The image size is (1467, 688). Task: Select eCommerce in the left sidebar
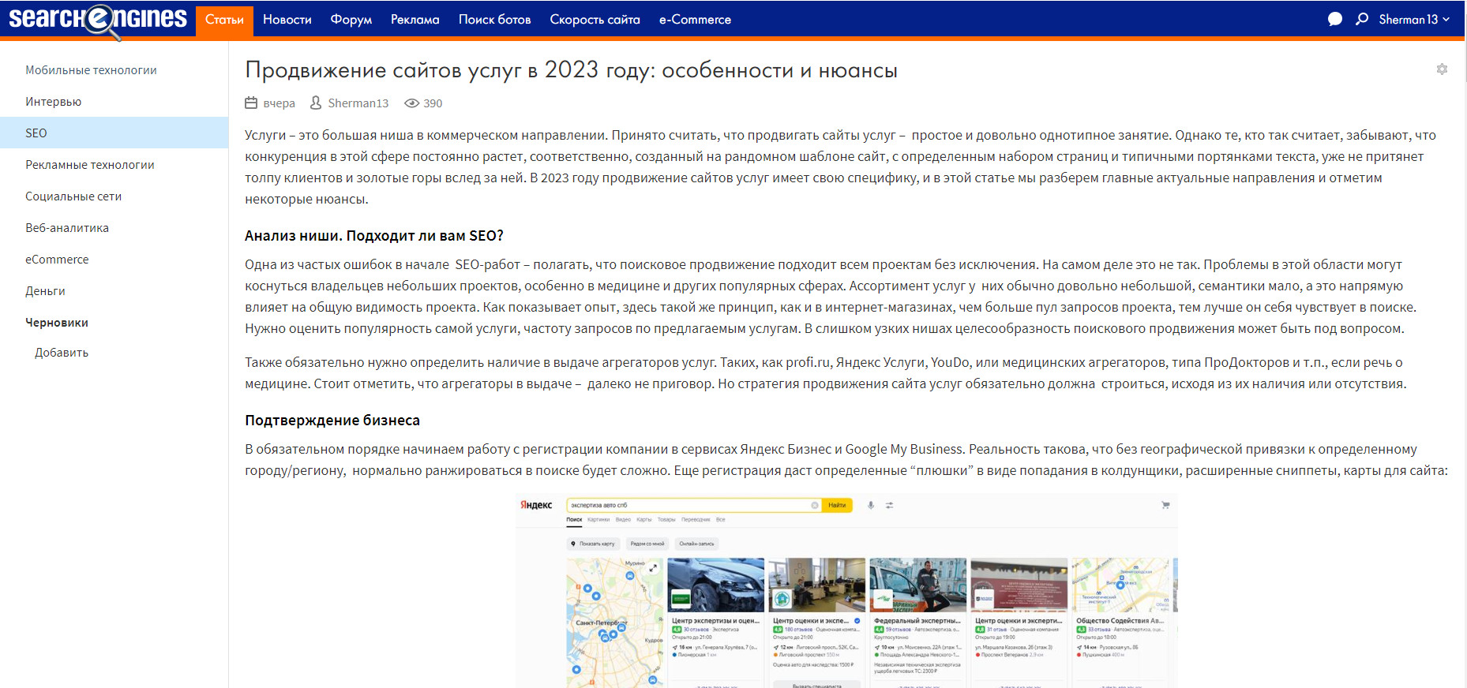point(57,260)
